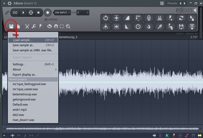Choose Save sample as 24Bit .wav file...

click(x=33, y=50)
